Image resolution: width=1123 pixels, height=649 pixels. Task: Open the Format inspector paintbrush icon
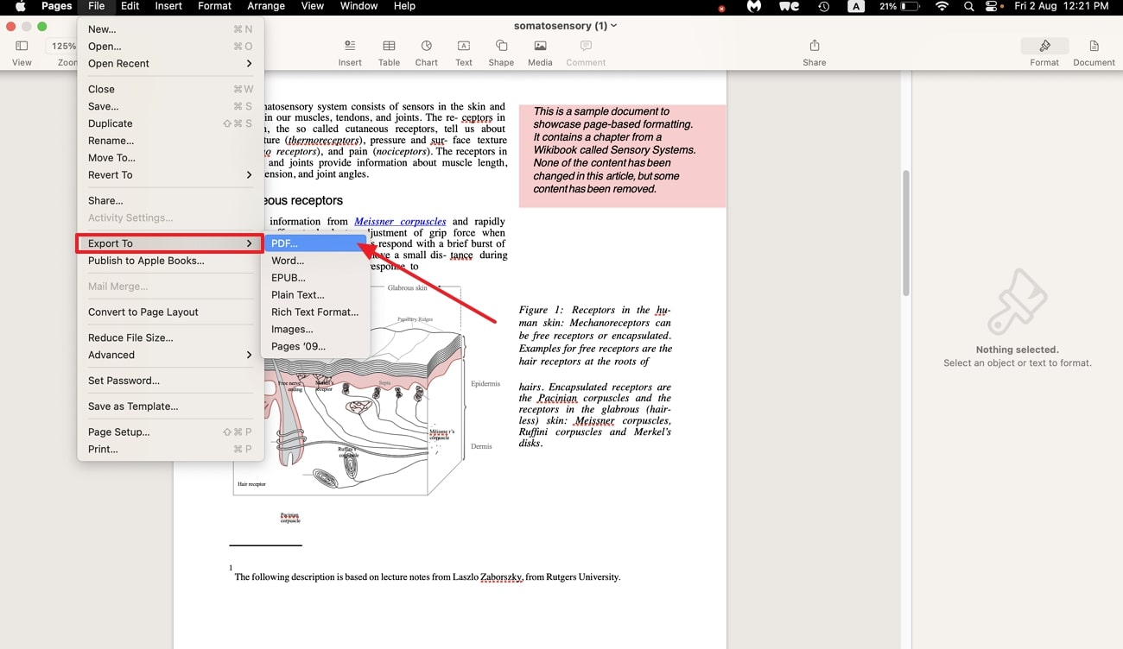1044,46
